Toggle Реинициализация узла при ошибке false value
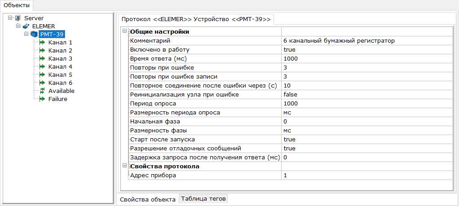The image size is (459, 206). 368,95
